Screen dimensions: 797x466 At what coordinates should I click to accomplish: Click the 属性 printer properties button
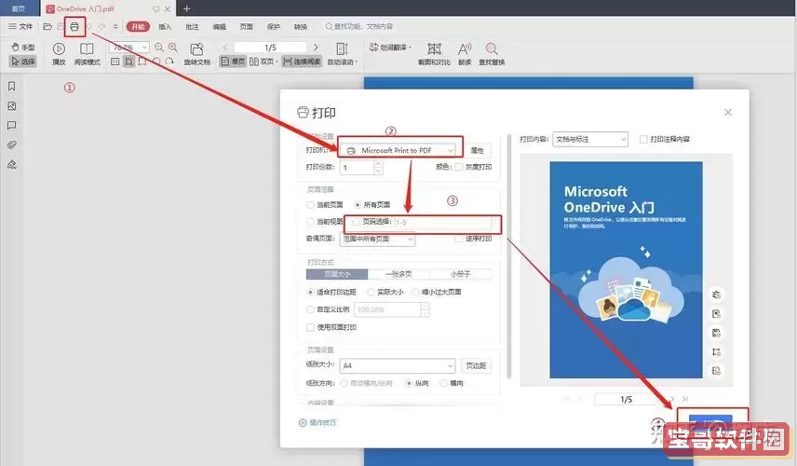tap(478, 151)
